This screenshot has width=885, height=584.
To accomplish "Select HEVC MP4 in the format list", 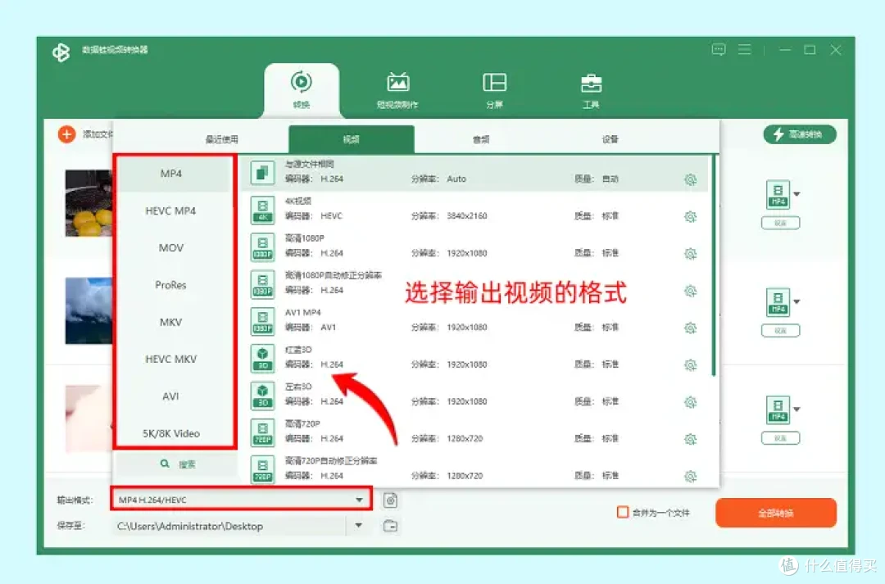I will tap(171, 211).
